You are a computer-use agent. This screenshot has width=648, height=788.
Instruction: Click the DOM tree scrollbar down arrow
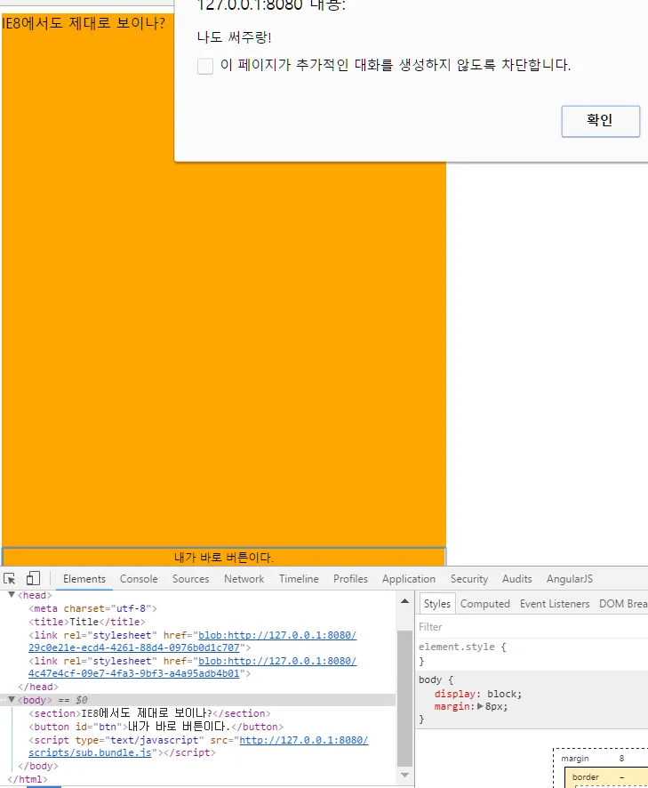(404, 776)
